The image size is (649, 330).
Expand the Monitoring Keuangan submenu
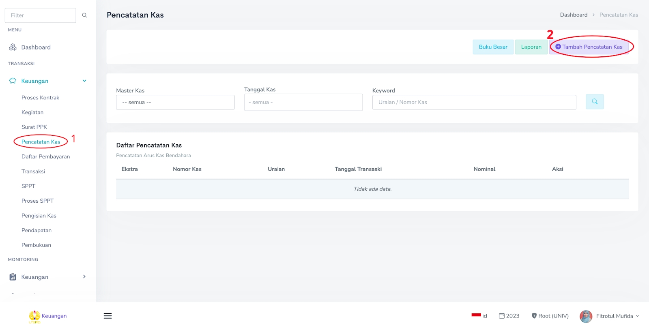pos(84,277)
